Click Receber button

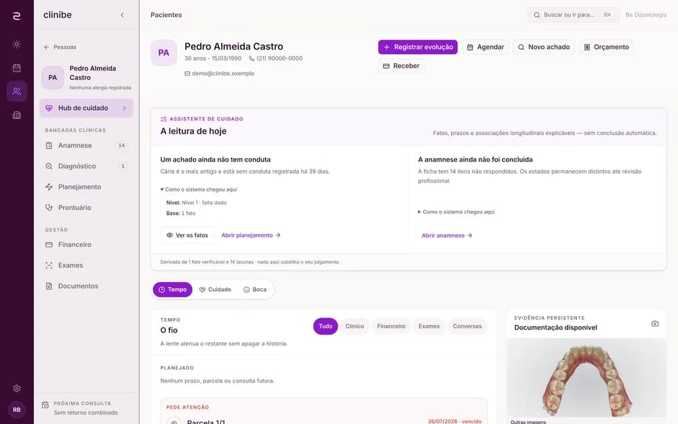[401, 66]
